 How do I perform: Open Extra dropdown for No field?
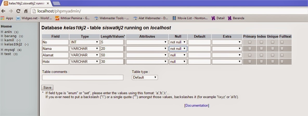227,42
